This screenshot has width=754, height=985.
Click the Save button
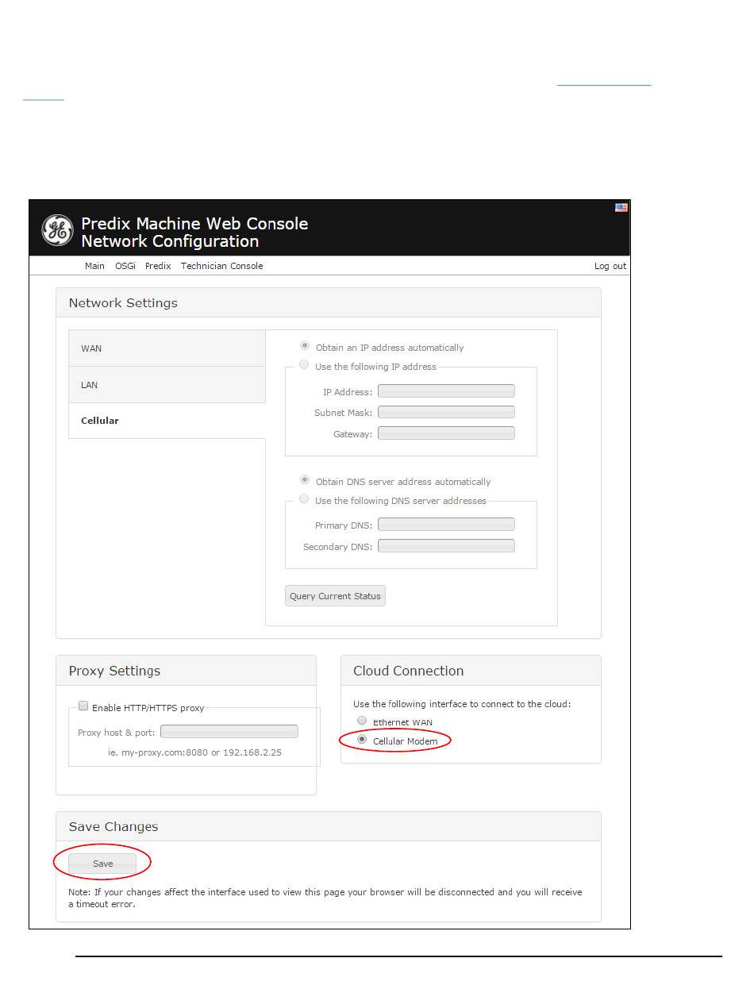point(102,864)
